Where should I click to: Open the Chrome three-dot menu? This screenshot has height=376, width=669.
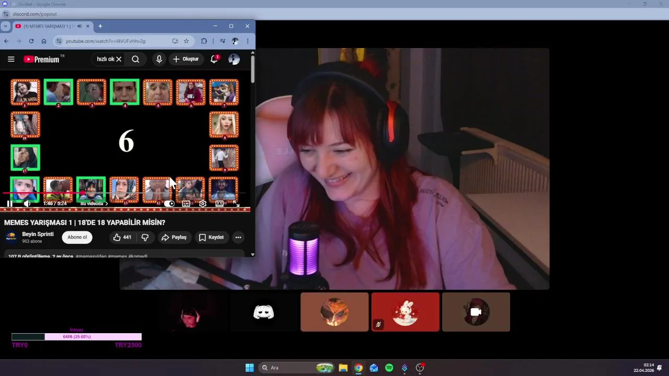pyautogui.click(x=248, y=41)
